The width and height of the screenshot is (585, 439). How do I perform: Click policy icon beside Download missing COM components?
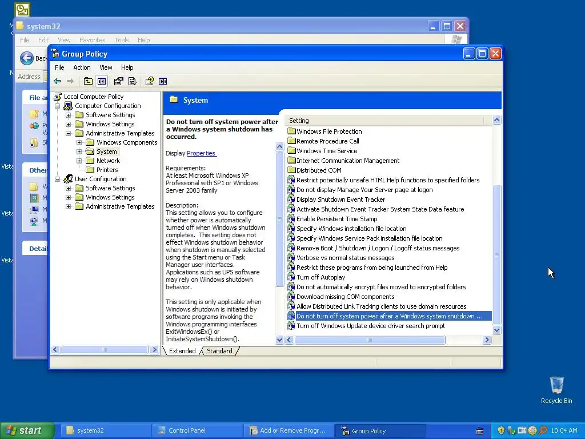(291, 297)
